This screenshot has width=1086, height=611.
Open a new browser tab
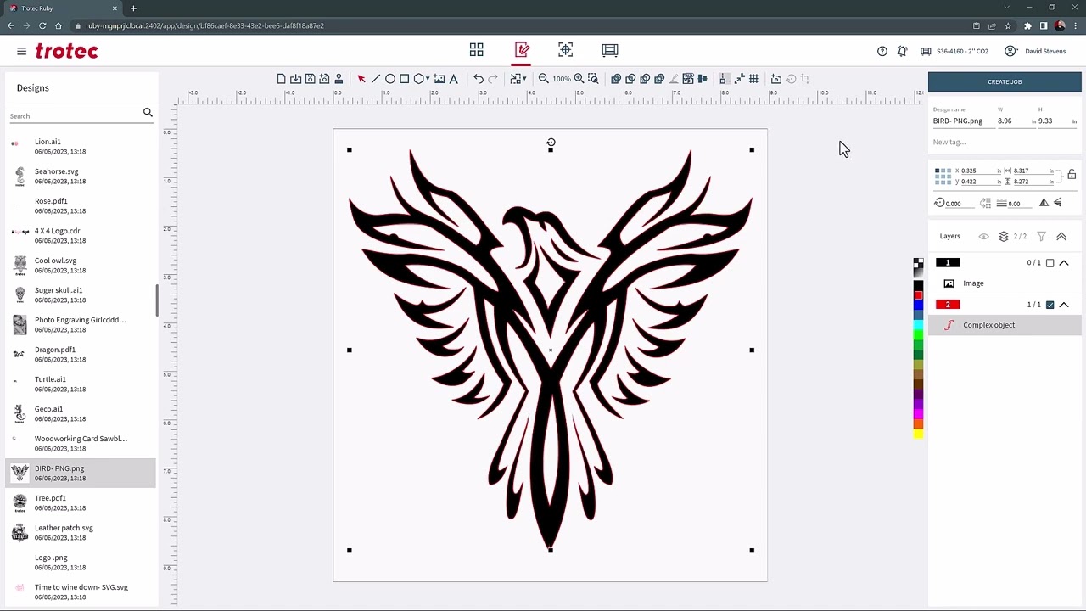(133, 8)
